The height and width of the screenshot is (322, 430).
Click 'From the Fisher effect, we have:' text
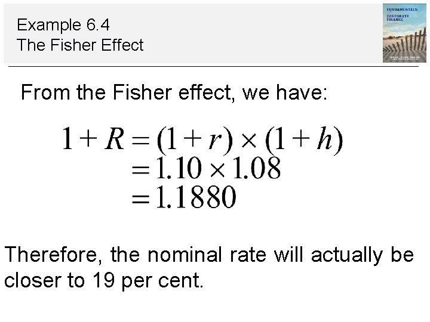[x=174, y=93]
